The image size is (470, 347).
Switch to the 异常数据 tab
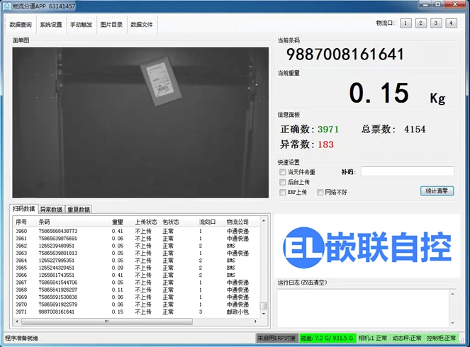coord(50,210)
